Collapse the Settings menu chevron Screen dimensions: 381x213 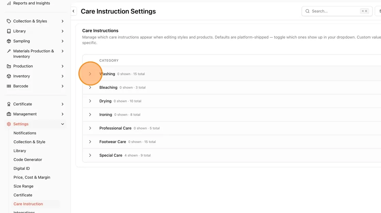63,124
